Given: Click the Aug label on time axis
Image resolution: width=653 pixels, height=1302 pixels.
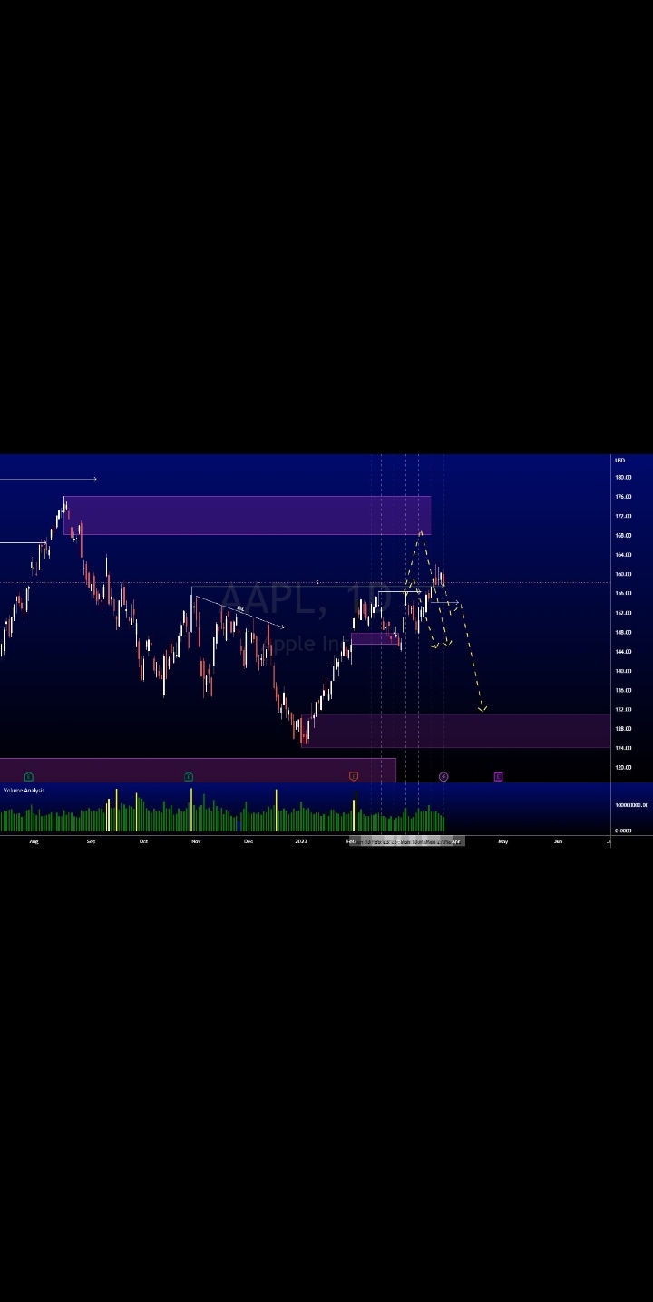Looking at the screenshot, I should [x=34, y=841].
